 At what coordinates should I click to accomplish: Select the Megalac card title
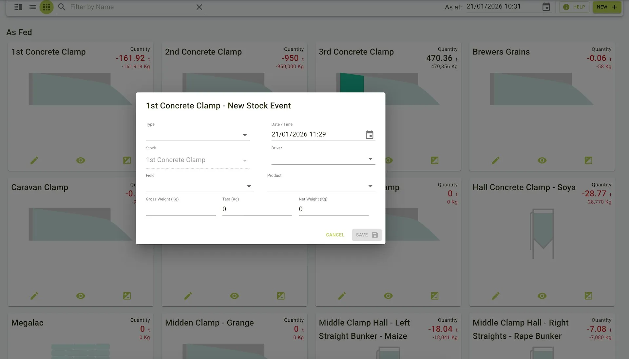pyautogui.click(x=27, y=323)
